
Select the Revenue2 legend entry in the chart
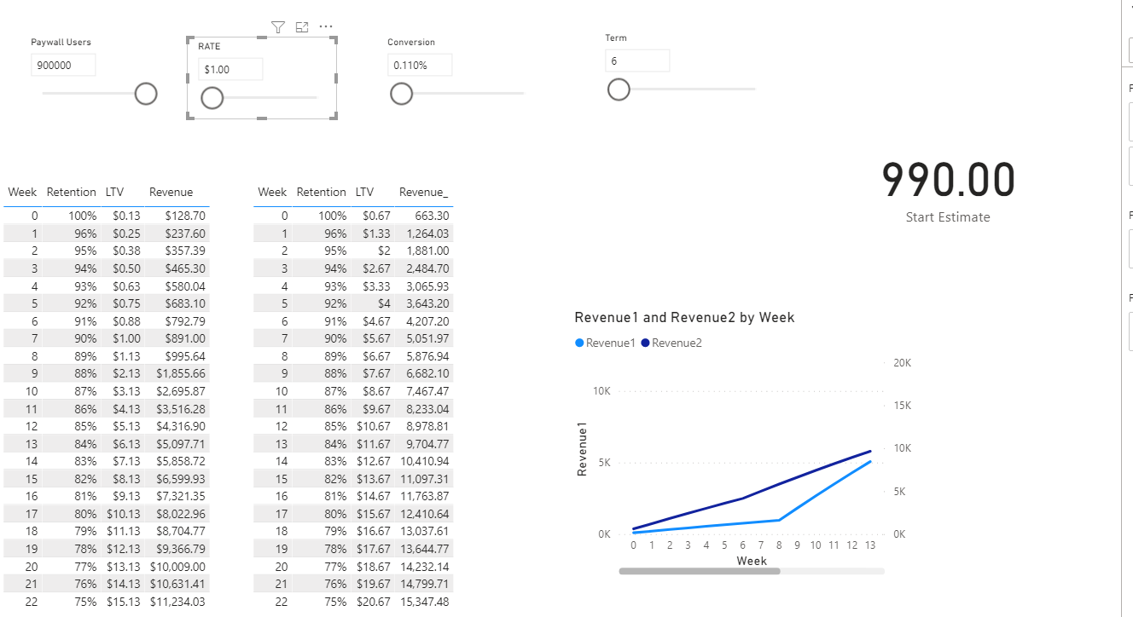click(x=671, y=343)
